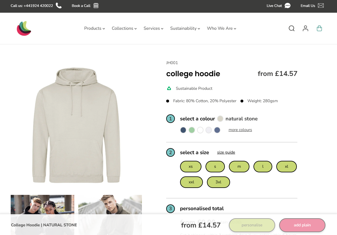Screen dimensions: 337x235
Task: Open the Services menu item
Action: [153, 28]
